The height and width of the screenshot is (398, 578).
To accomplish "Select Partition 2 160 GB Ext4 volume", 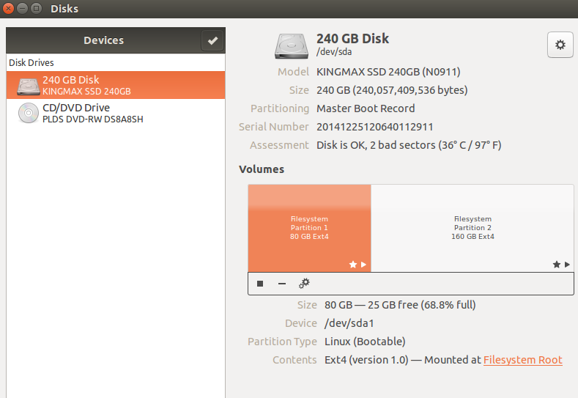I will (x=473, y=228).
